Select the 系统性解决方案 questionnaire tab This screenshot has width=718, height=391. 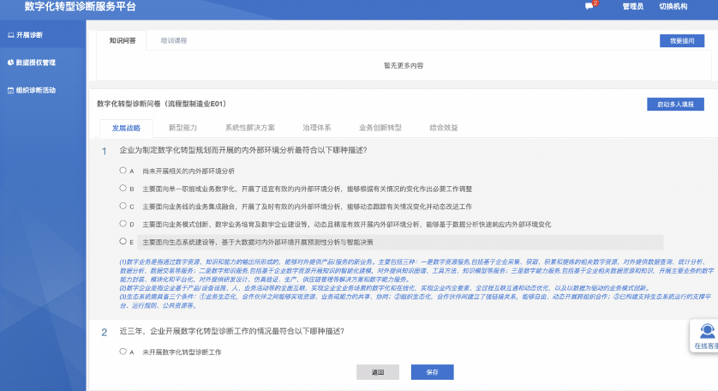(x=249, y=128)
